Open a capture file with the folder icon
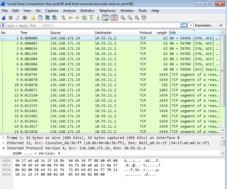The height and width of the screenshot is (189, 227). tap(33, 18)
